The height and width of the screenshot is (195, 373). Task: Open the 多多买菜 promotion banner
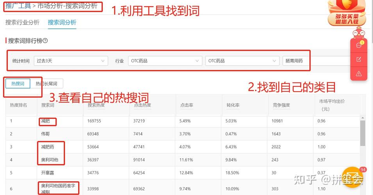[x=346, y=13]
